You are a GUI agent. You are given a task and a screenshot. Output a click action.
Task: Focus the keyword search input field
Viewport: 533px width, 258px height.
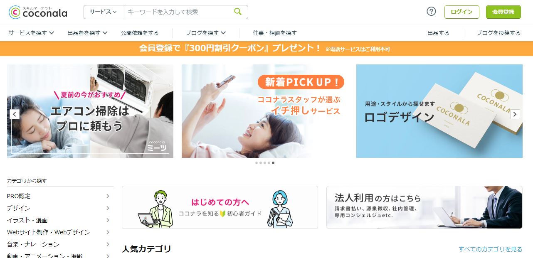[178, 12]
